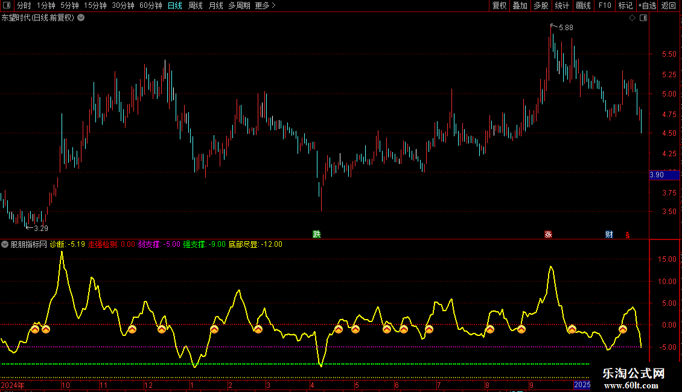Open 画线 drawing tools
This screenshot has width=682, height=392.
(583, 6)
